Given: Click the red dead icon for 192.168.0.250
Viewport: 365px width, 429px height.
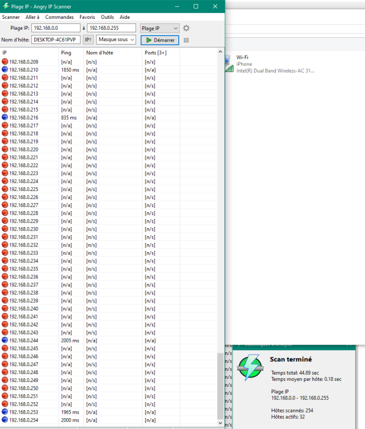Looking at the screenshot, I should click(x=5, y=388).
